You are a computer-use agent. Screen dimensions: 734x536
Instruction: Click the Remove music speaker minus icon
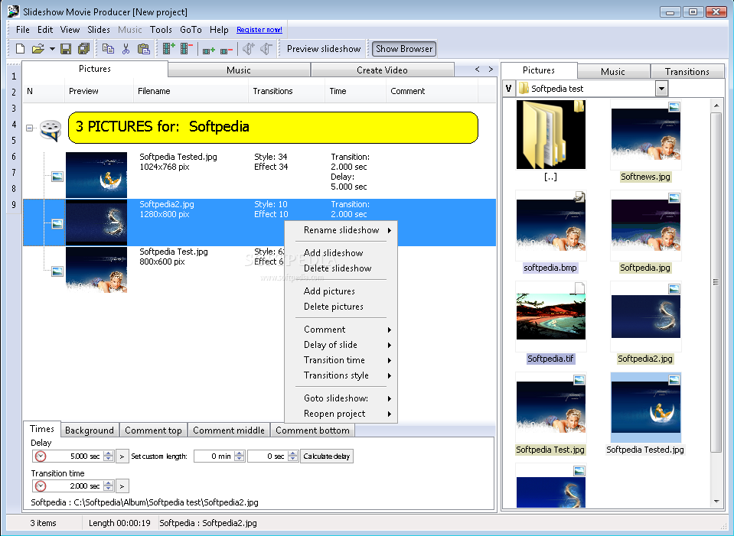tap(266, 49)
